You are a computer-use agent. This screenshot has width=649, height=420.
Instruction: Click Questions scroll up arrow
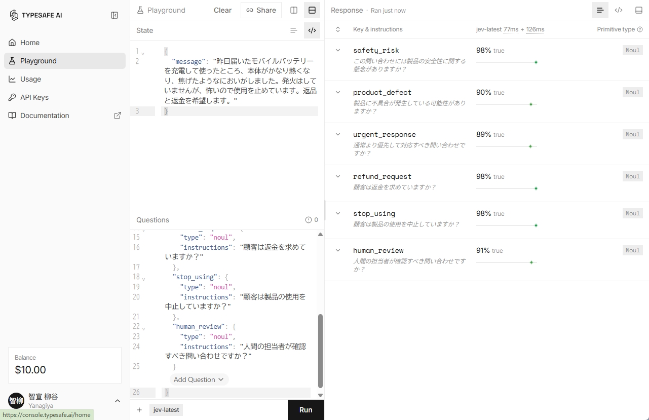point(320,235)
